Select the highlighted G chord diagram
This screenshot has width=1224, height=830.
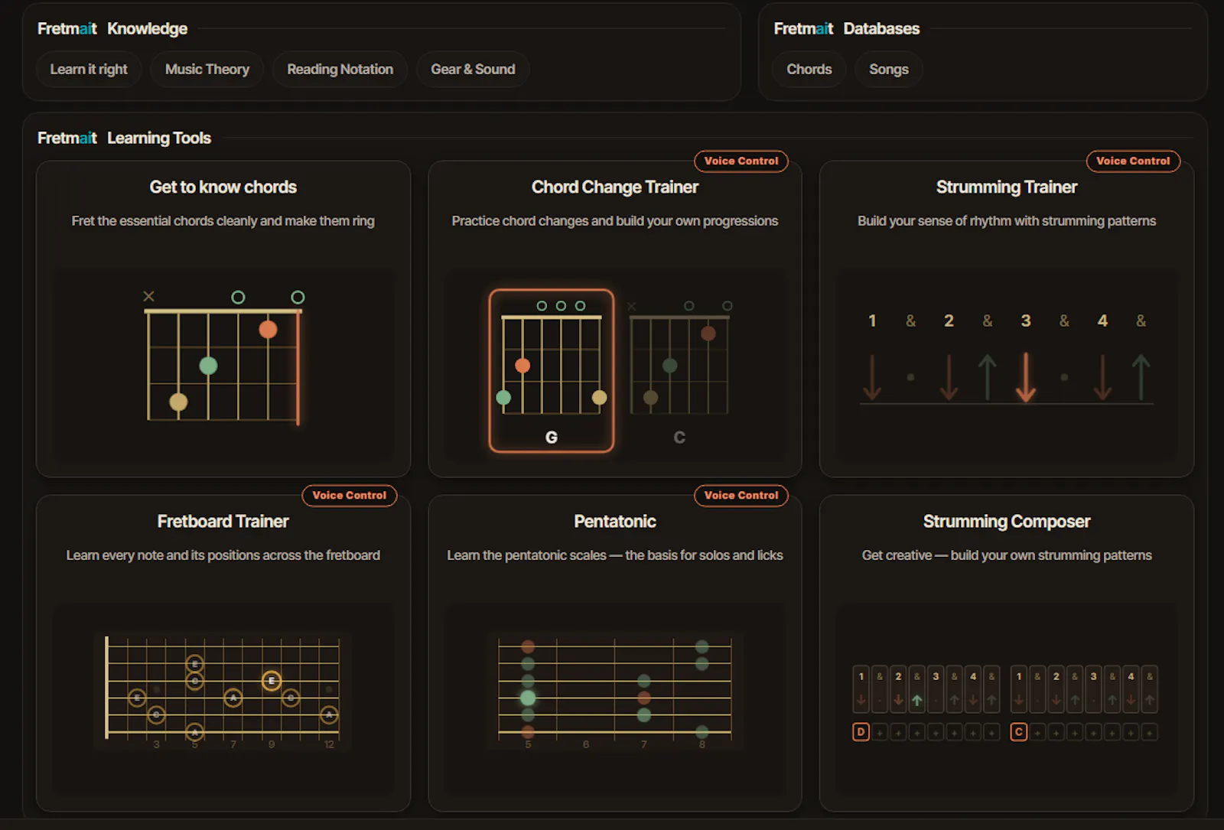pyautogui.click(x=552, y=371)
